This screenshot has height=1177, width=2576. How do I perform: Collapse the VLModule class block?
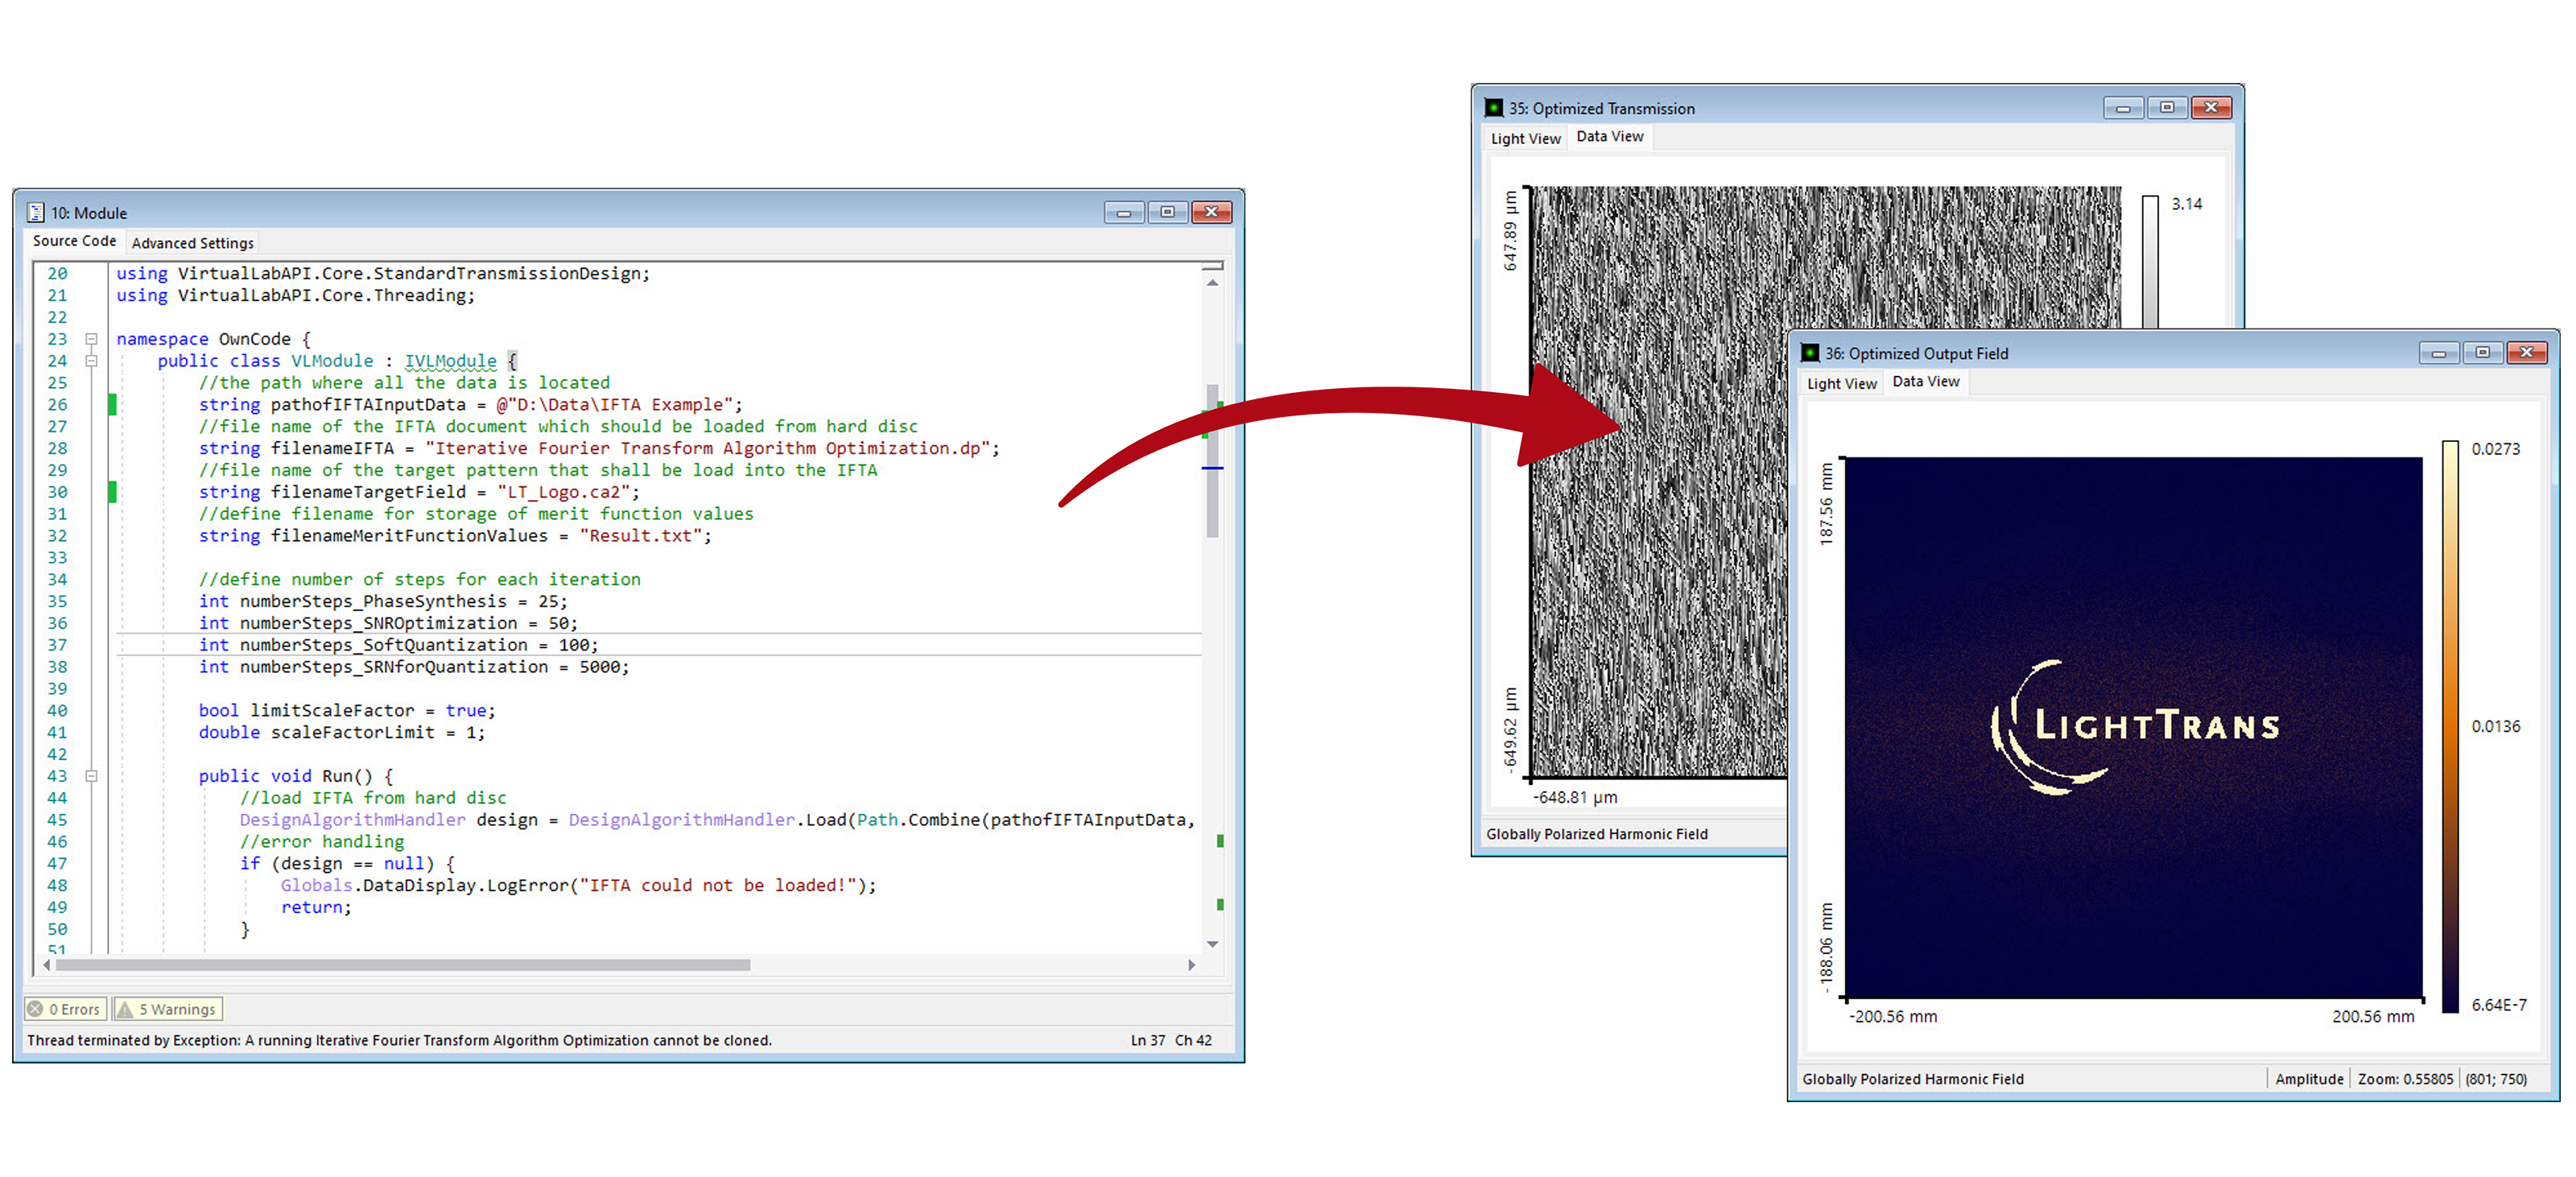91,361
